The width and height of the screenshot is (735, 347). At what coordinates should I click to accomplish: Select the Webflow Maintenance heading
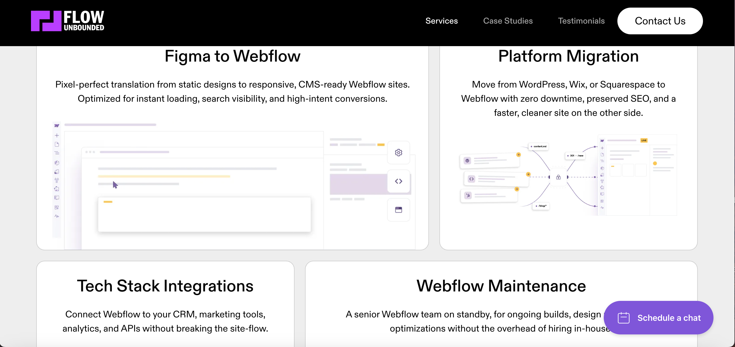coord(501,286)
